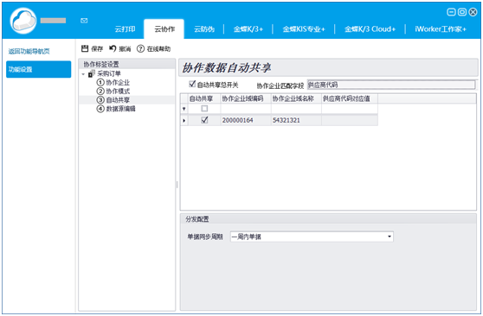Click cell 200000164

[x=246, y=120]
